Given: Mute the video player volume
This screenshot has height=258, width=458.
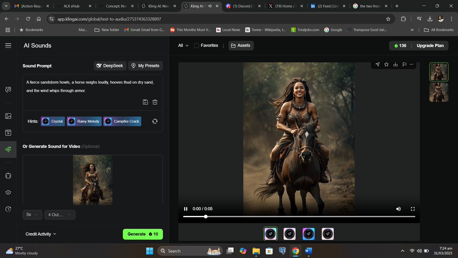Looking at the screenshot, I should 398,209.
